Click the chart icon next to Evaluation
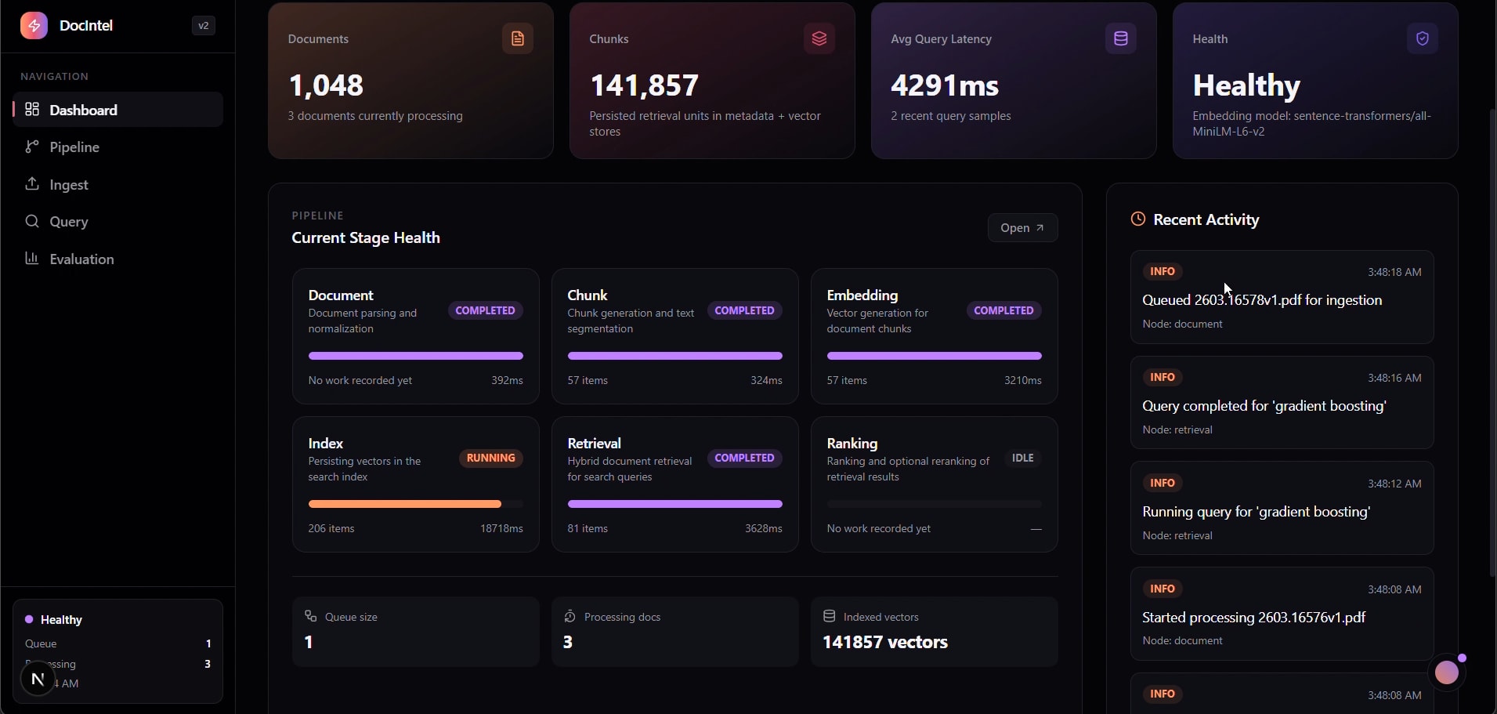Viewport: 1497px width, 714px height. pos(32,259)
